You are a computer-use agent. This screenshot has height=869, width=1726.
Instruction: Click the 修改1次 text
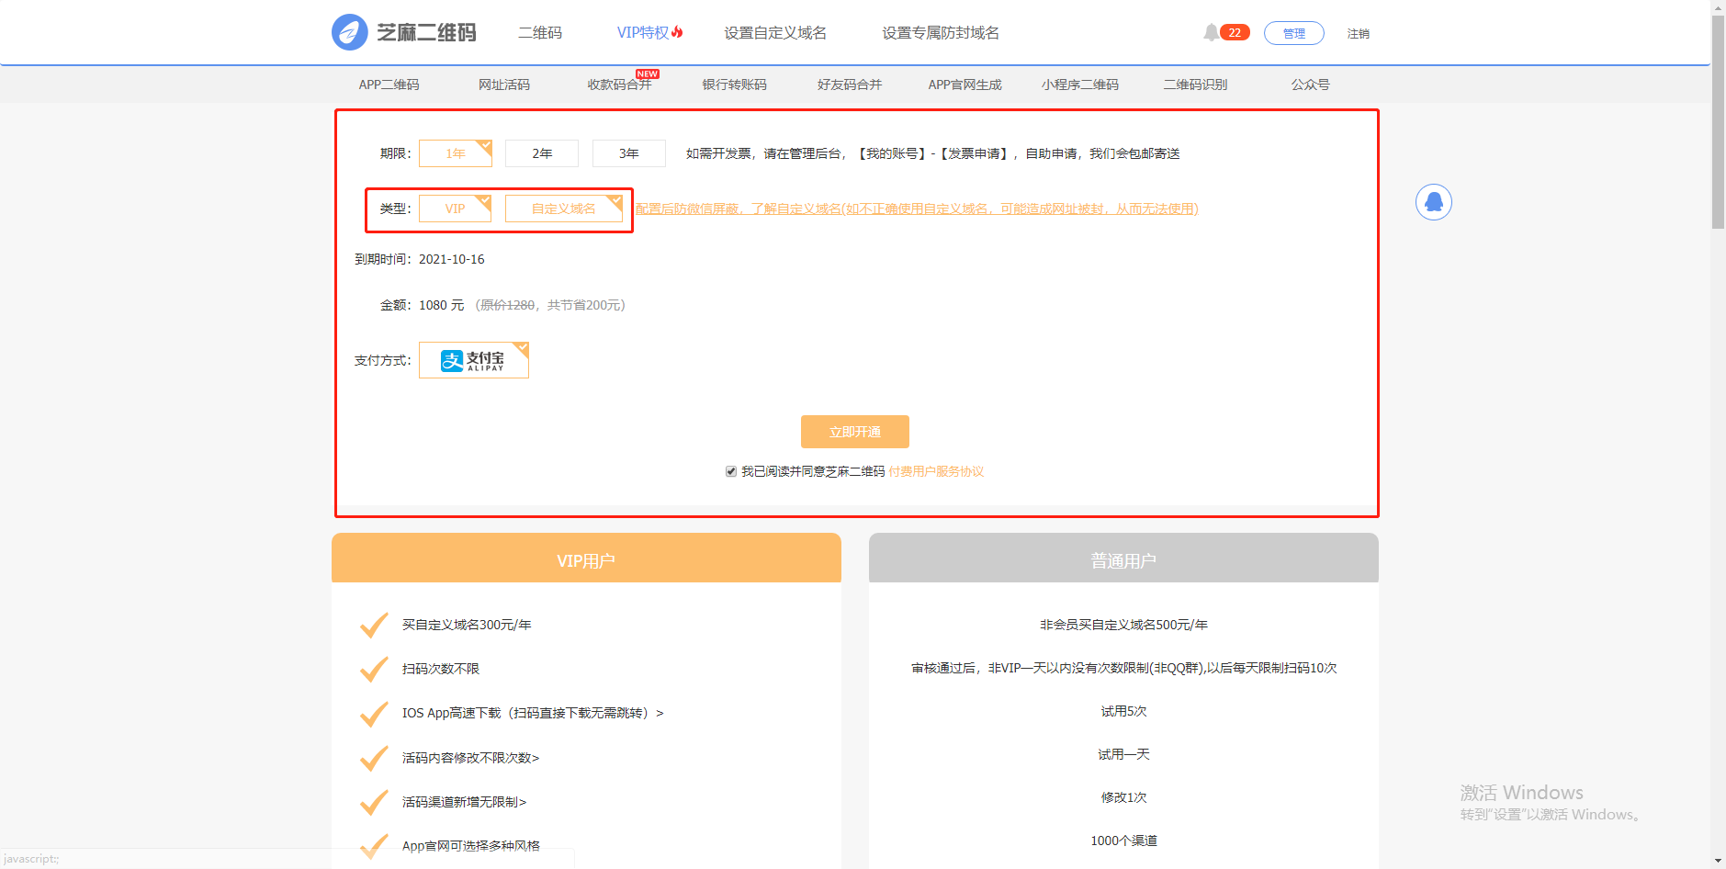[1123, 797]
